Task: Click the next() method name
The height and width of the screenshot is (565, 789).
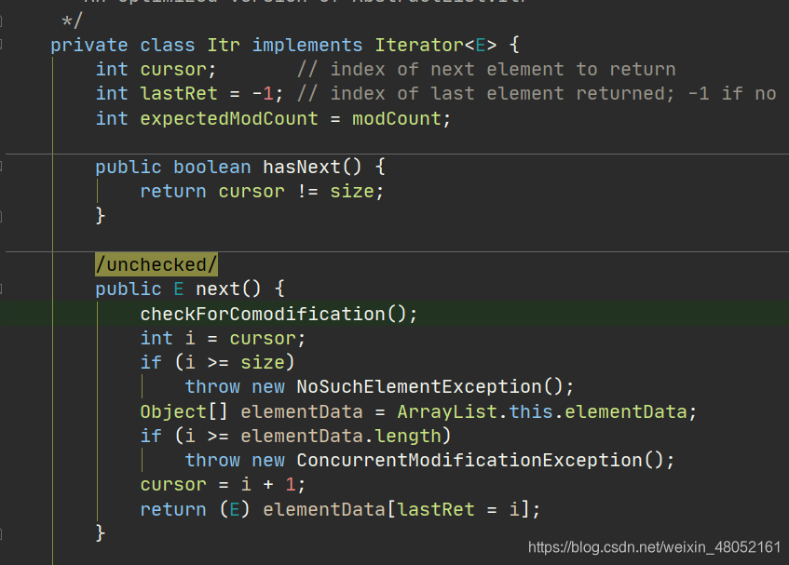Action: [228, 289]
